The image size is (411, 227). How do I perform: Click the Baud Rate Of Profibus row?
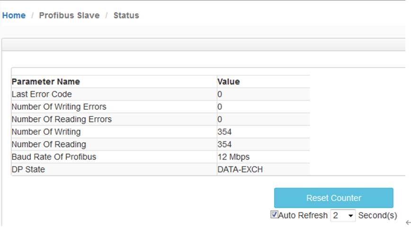pyautogui.click(x=161, y=157)
